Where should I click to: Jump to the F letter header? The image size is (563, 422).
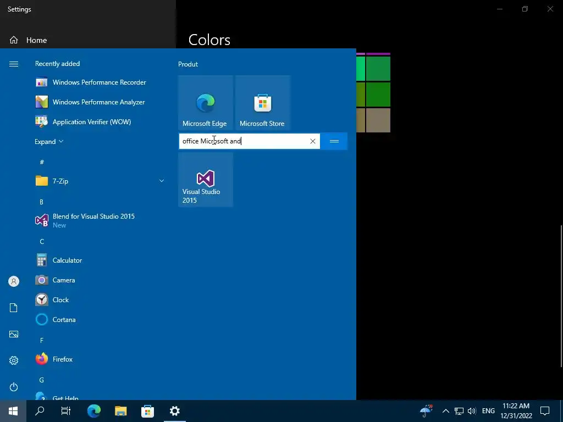pos(42,340)
